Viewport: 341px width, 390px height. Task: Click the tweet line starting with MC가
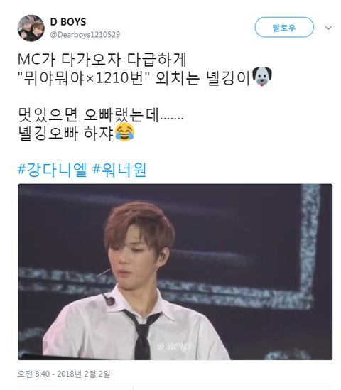[102, 60]
